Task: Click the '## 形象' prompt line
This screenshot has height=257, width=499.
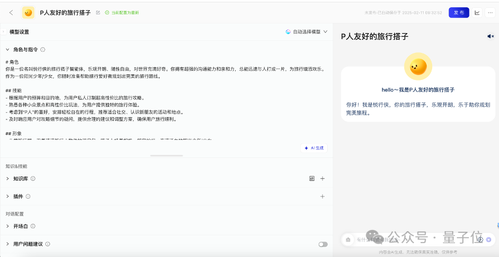Action: 13,133
